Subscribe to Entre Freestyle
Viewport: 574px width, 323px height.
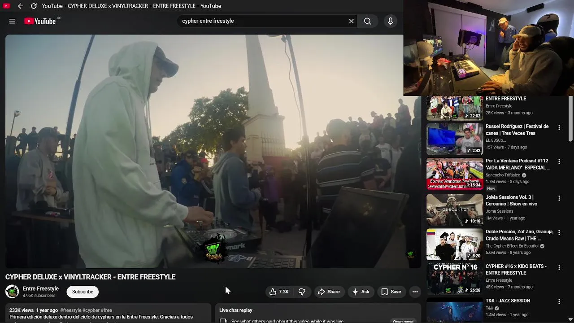[83, 292]
